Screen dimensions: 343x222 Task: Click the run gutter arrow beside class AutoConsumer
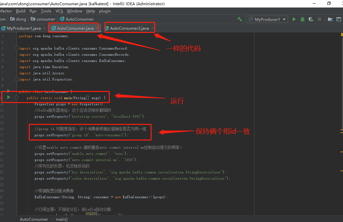click(x=8, y=90)
